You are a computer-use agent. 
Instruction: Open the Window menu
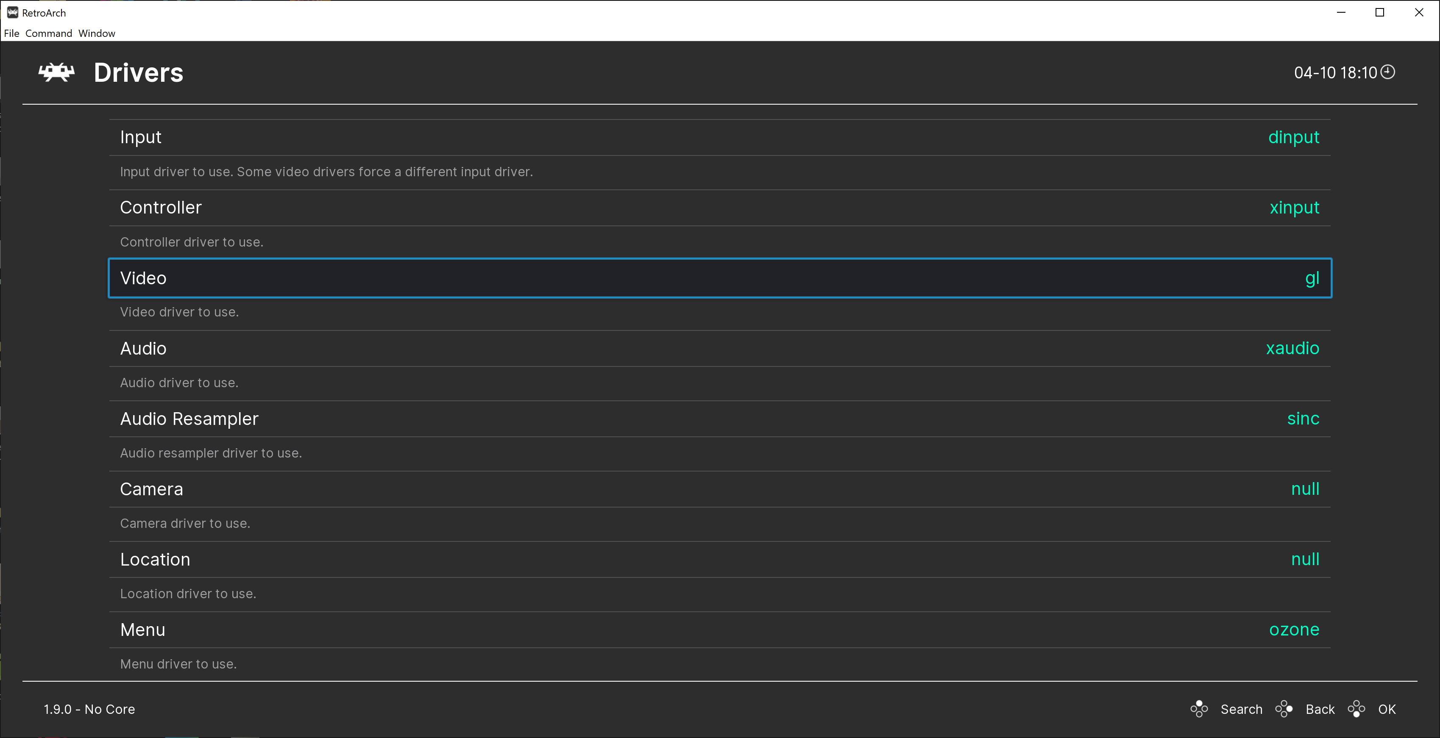(97, 33)
